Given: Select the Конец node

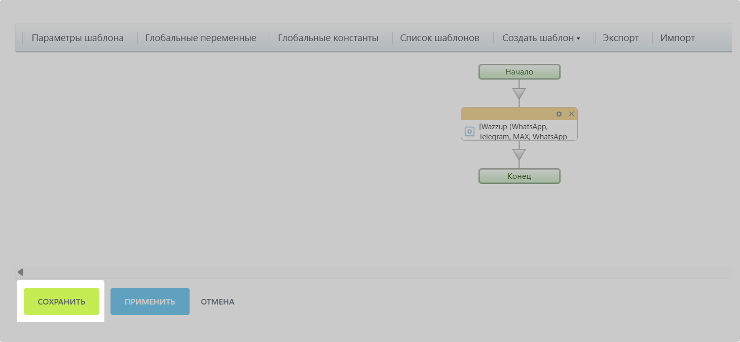Looking at the screenshot, I should tap(519, 176).
